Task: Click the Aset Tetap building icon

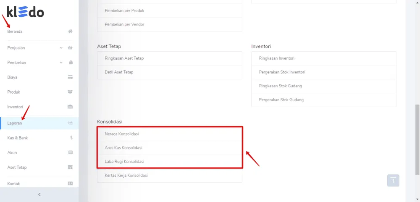Action: (x=71, y=167)
